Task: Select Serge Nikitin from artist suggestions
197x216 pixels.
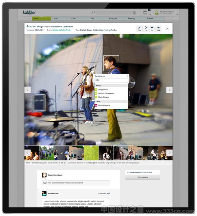Action: point(111,89)
